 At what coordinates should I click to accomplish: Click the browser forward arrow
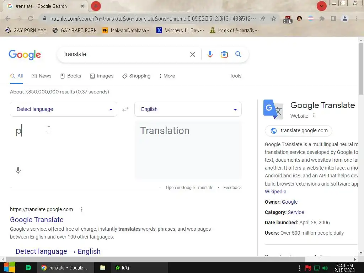pos(19,18)
